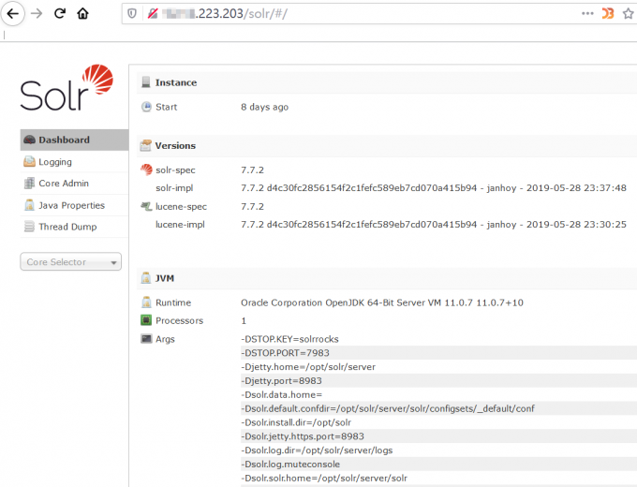Click the -Djetty.port=8983 argument
This screenshot has height=487, width=637.
pyautogui.click(x=281, y=380)
